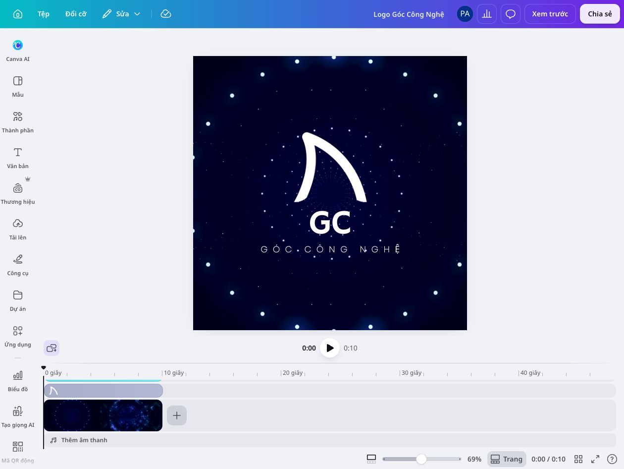This screenshot has height=469, width=624.
Task: Click the purple magic switch icon
Action: click(x=52, y=348)
